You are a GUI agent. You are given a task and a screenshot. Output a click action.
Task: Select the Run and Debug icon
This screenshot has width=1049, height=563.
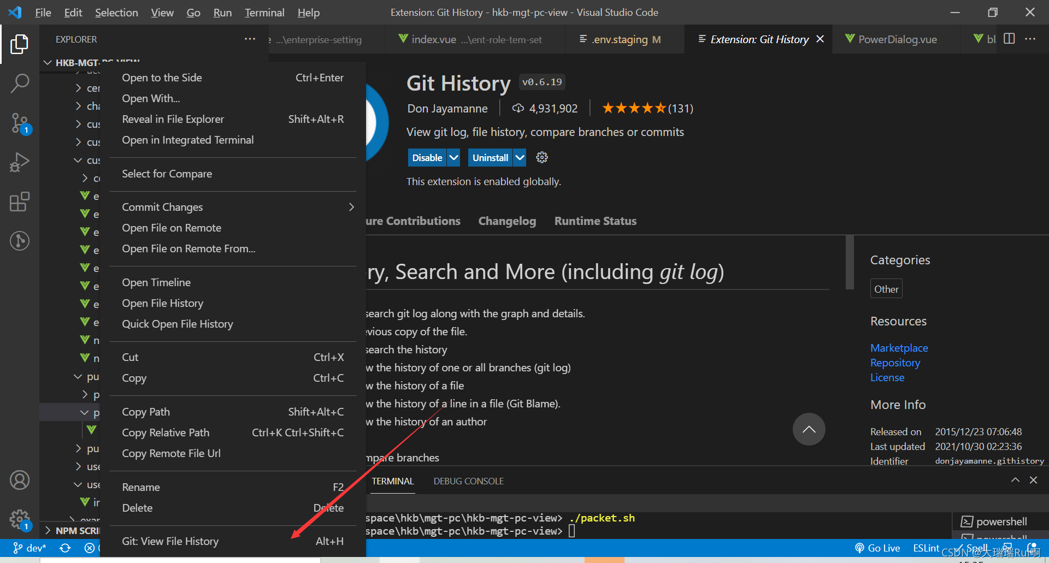point(20,162)
